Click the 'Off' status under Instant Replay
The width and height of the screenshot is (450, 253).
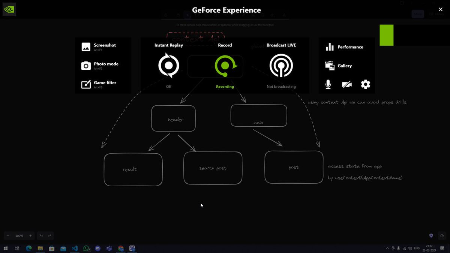(169, 87)
